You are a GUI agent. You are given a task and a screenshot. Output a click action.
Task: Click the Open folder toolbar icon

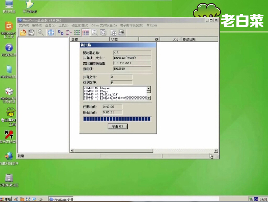pyautogui.click(x=23, y=32)
